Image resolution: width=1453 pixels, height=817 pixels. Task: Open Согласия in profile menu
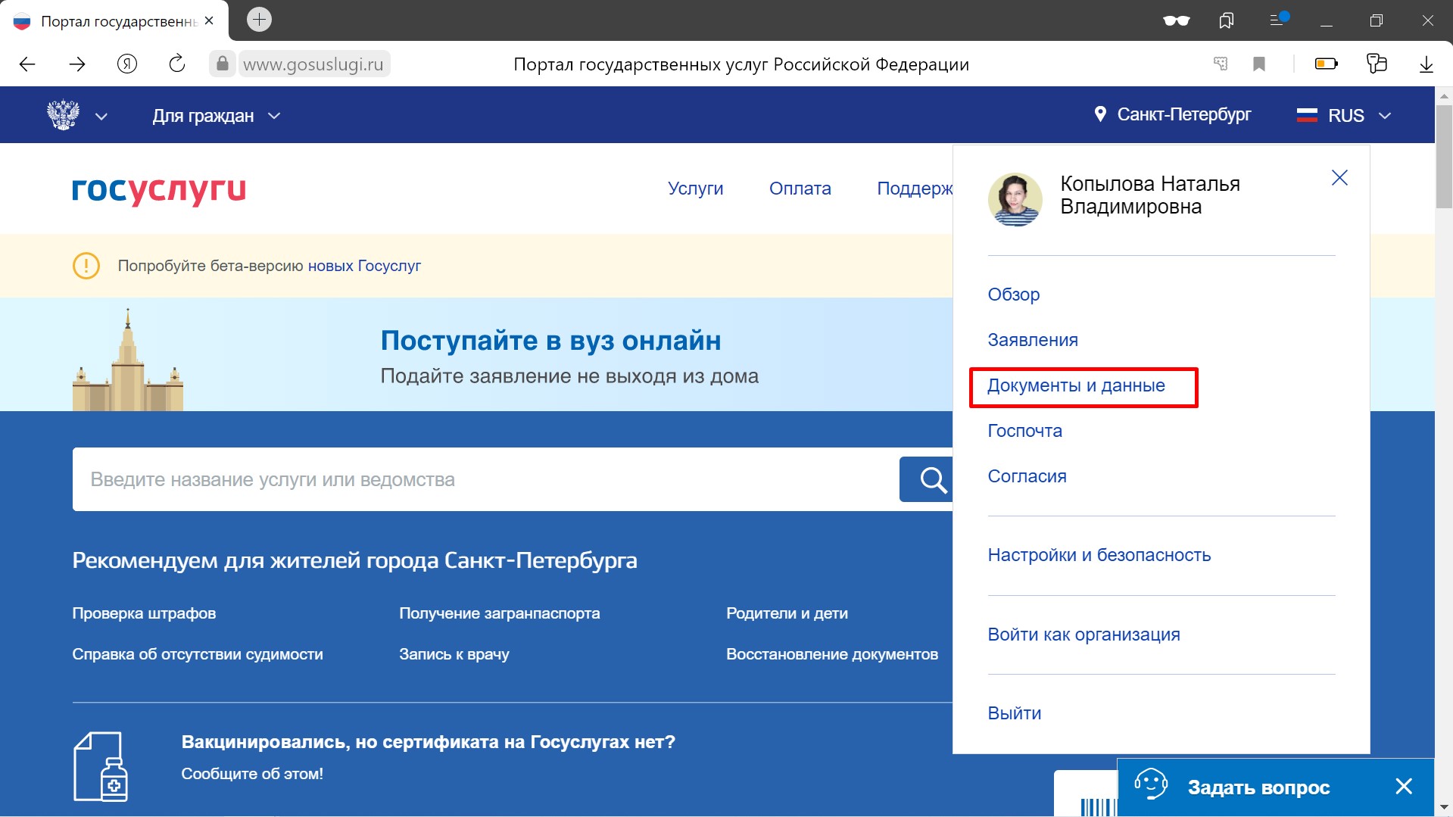[1027, 476]
